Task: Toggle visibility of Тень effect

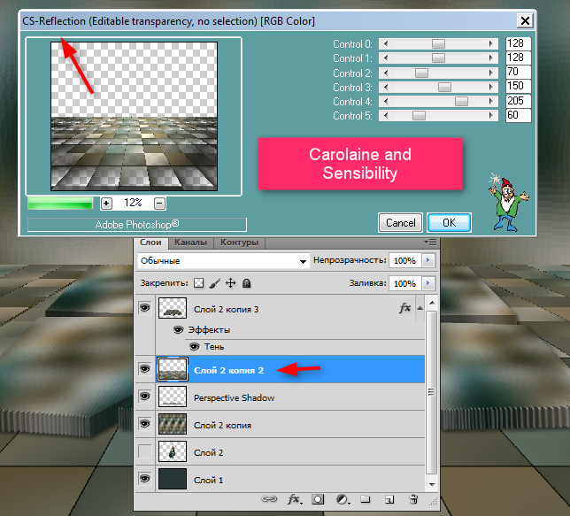Action: pos(194,347)
